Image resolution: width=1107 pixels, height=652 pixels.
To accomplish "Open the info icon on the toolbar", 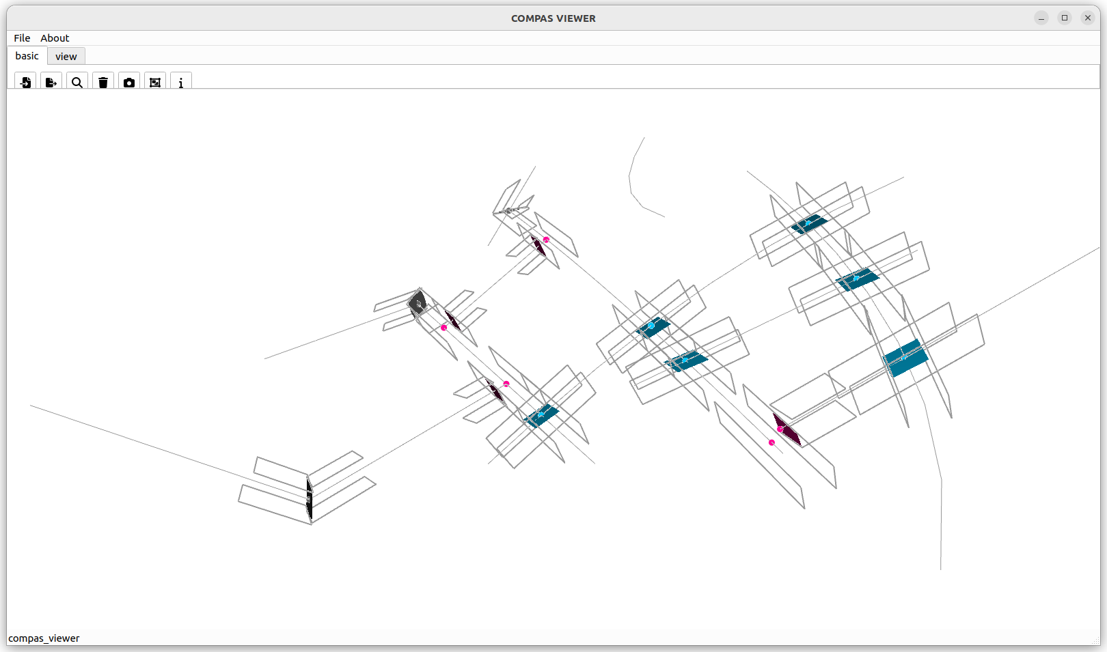I will pos(181,82).
